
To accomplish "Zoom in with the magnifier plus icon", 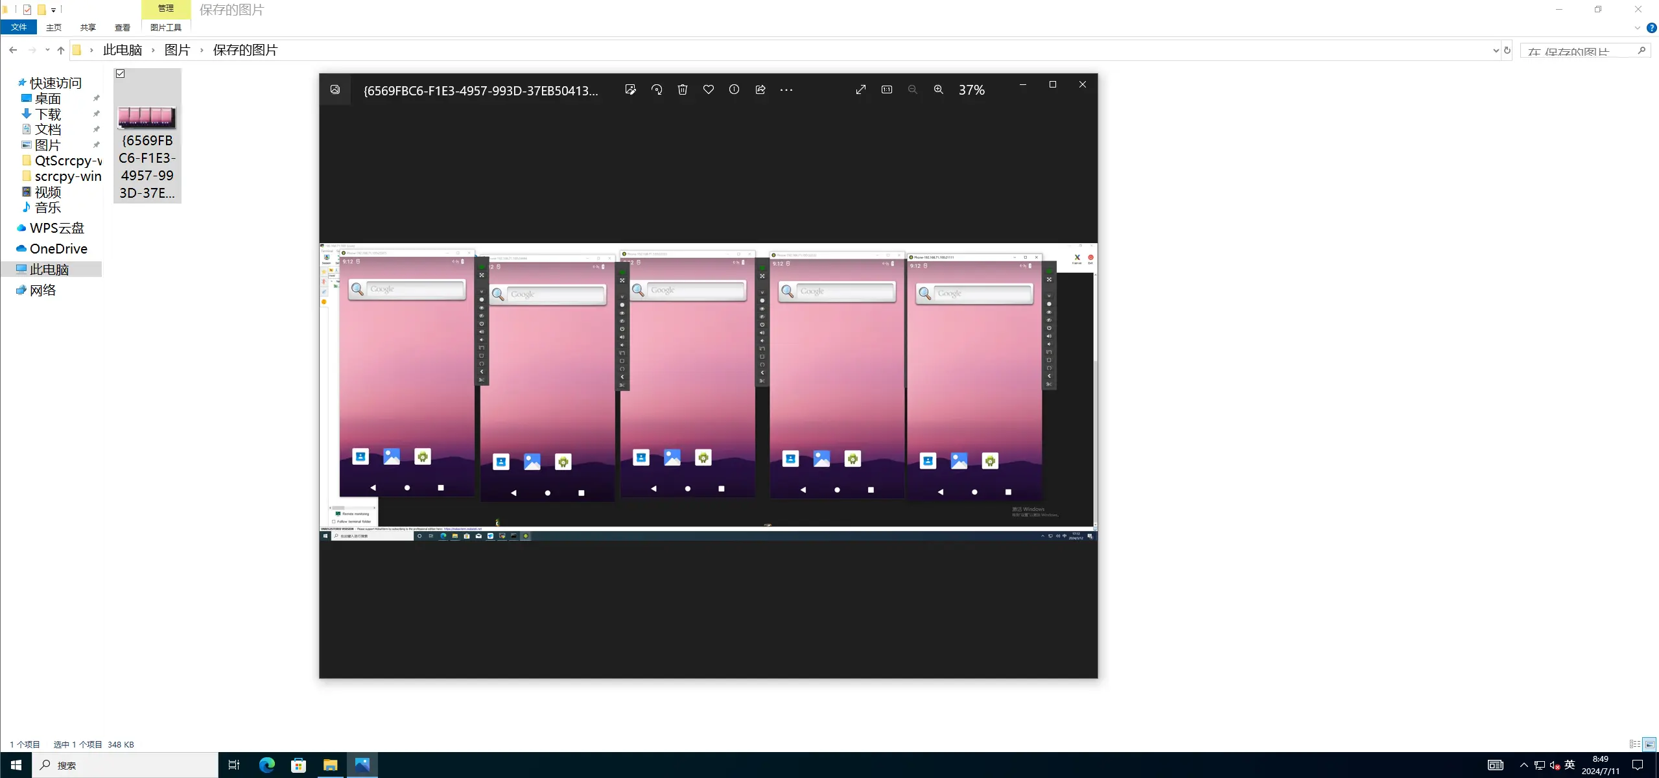I will click(x=938, y=90).
